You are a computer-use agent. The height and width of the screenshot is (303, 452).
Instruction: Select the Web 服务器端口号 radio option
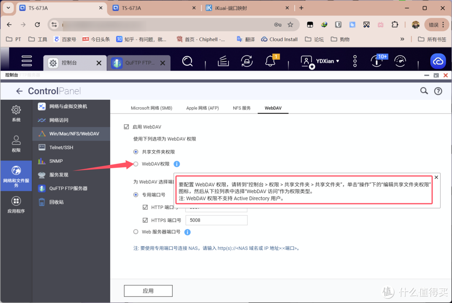(136, 232)
